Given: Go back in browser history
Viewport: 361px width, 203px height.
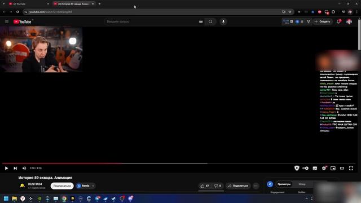Looking at the screenshot, I should pyautogui.click(x=4, y=12).
